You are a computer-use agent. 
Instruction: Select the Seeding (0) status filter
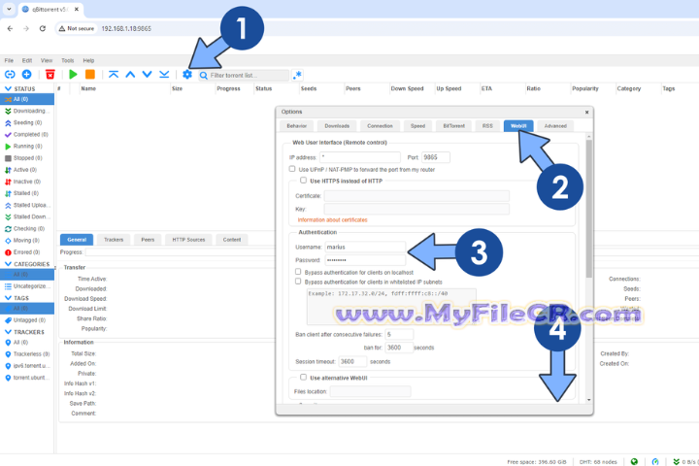pyautogui.click(x=27, y=122)
